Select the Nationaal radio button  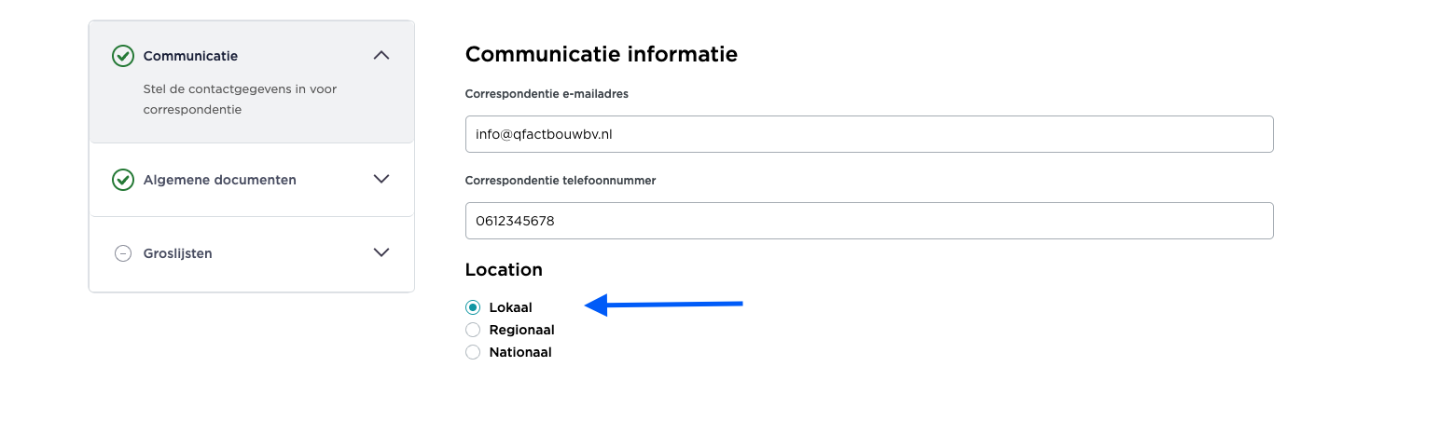tap(473, 352)
